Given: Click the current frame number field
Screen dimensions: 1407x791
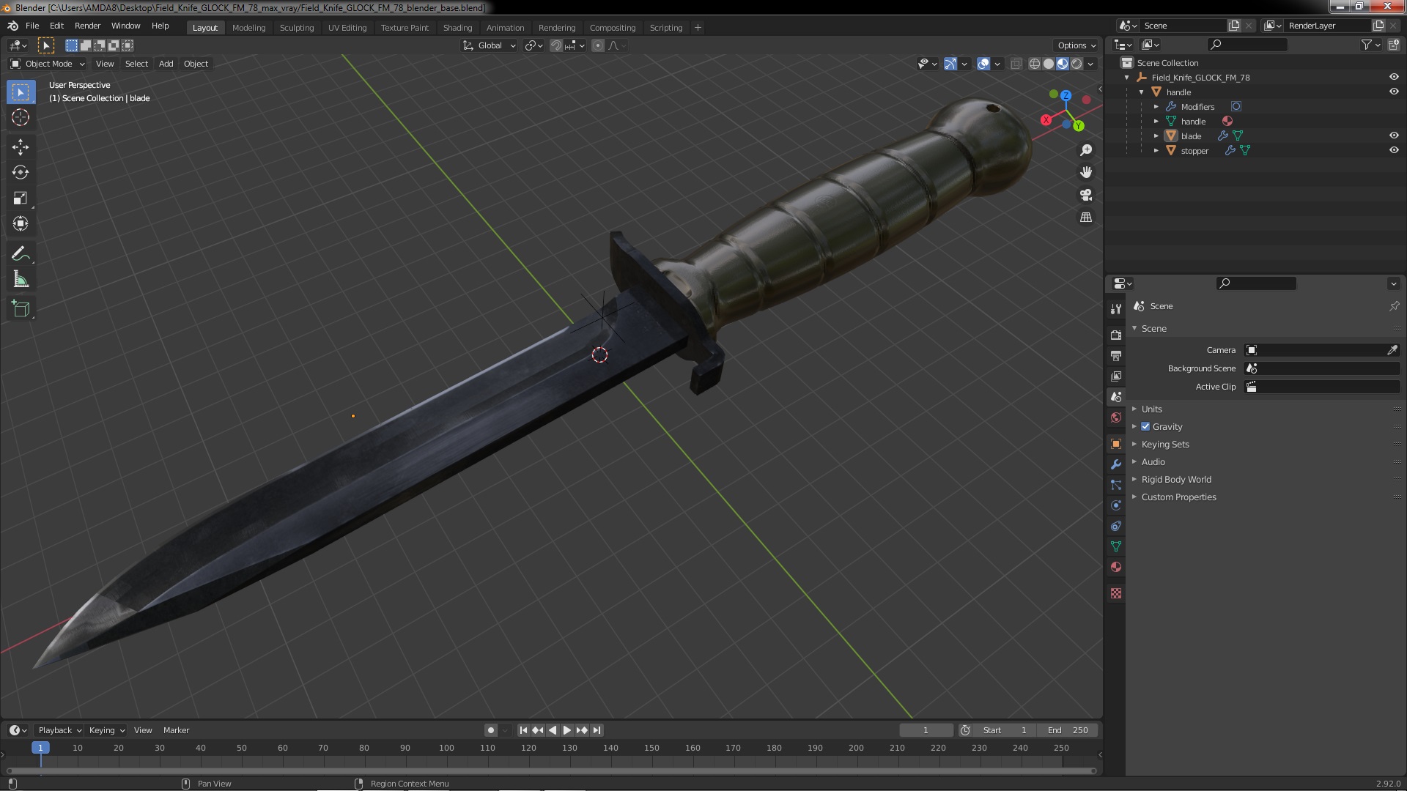Looking at the screenshot, I should tap(926, 730).
